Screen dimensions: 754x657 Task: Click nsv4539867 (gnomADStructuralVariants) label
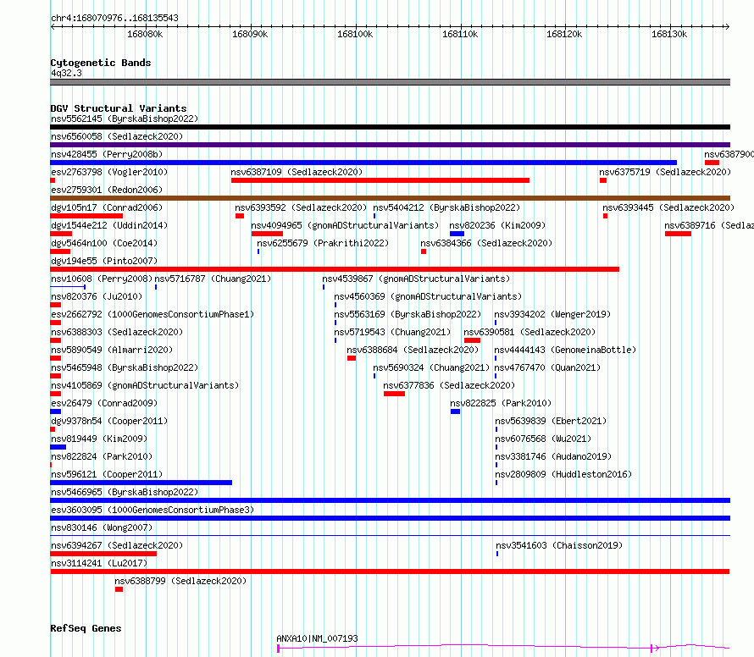tap(416, 279)
